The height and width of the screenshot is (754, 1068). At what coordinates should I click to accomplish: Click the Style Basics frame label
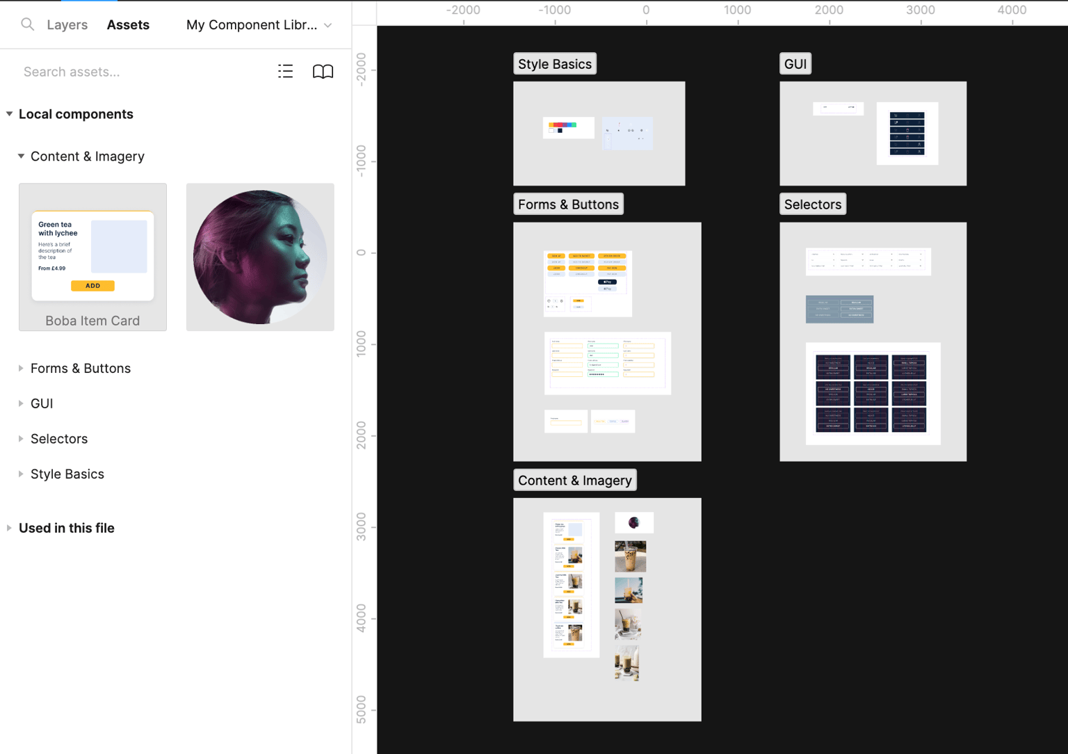555,64
